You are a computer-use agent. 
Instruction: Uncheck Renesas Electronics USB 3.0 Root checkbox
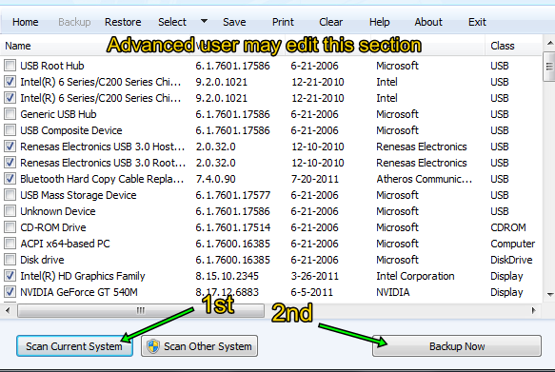tap(10, 163)
